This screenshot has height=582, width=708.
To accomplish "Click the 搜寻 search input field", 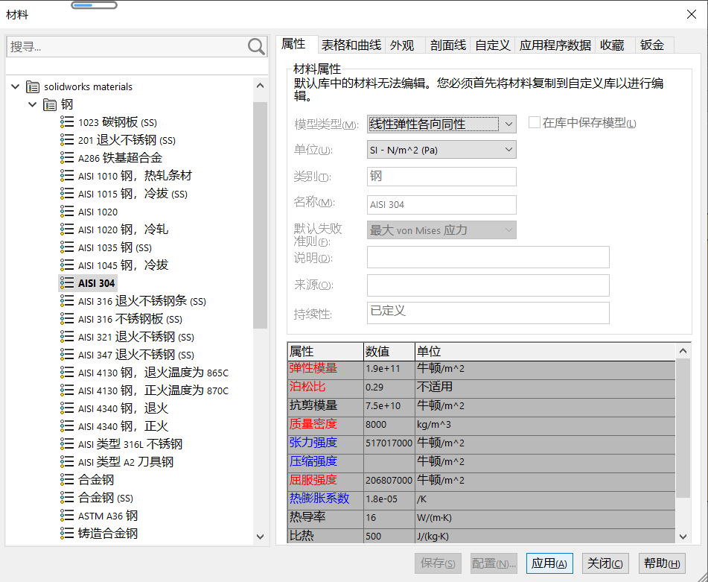I will pos(127,47).
